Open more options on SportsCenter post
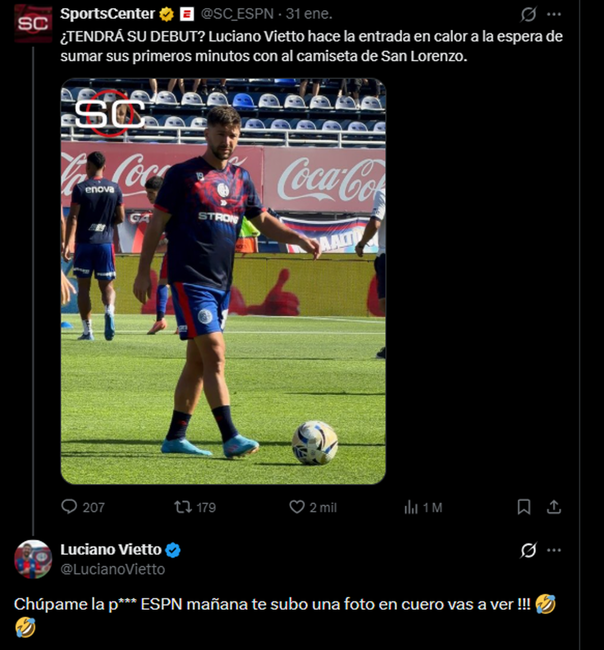Image resolution: width=604 pixels, height=650 pixels. (554, 15)
